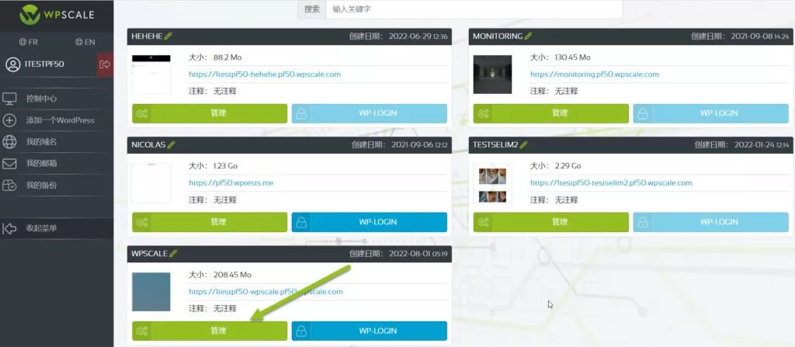Click HEHEHE 注释 无注释 note text
Viewport: 795px width, 347px height.
213,92
